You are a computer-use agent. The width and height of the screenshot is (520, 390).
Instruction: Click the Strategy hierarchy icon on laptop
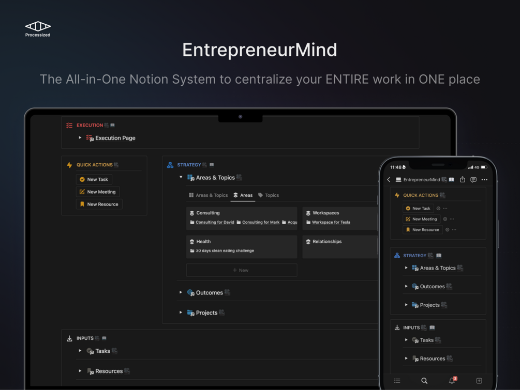coord(170,165)
